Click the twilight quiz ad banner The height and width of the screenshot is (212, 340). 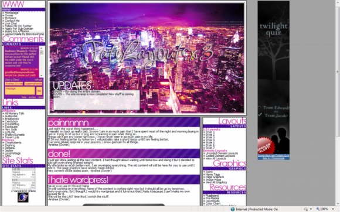(x=273, y=77)
